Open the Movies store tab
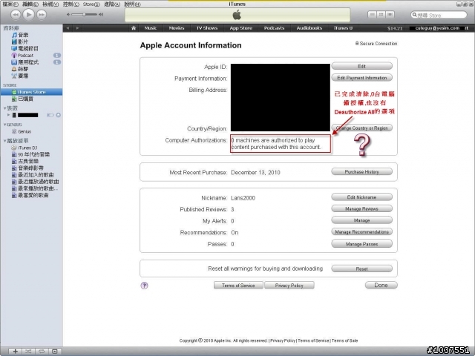475x356 pixels. pyautogui.click(x=177, y=28)
